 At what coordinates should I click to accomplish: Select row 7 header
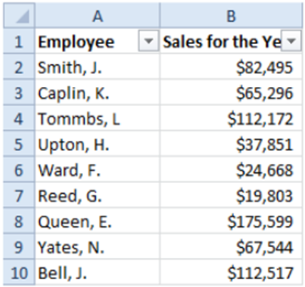click(x=19, y=195)
